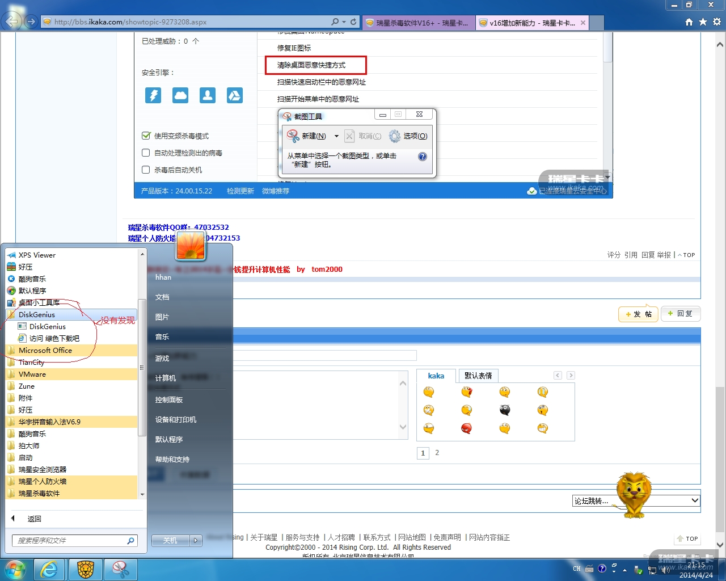Open the IE Home page icon

(x=689, y=22)
